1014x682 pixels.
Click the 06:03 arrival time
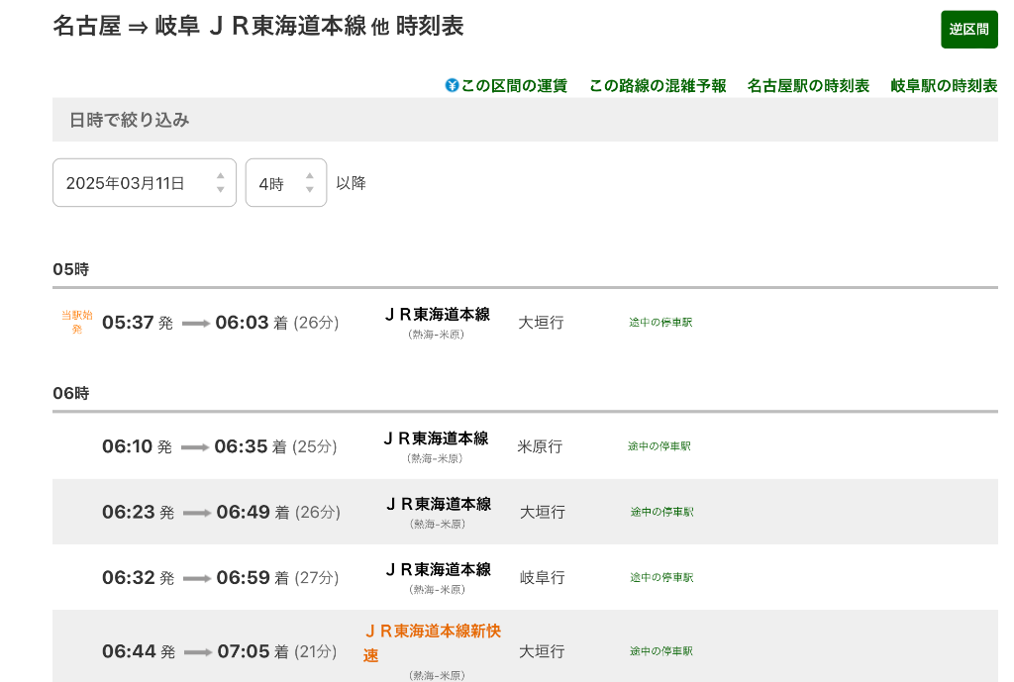click(242, 323)
